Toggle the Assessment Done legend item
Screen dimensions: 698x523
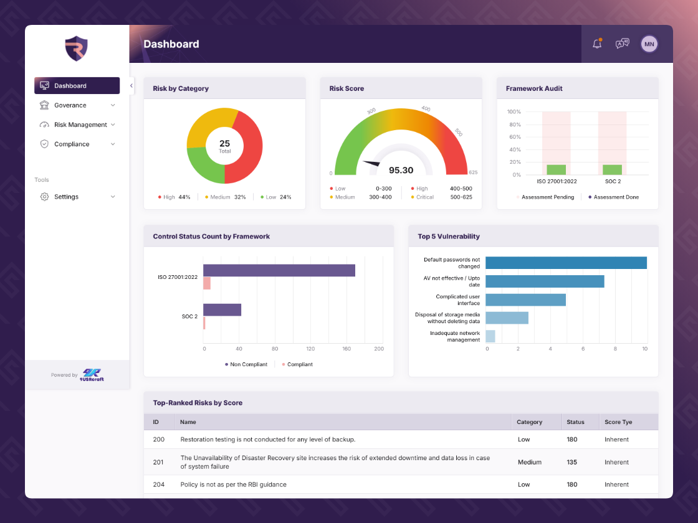point(613,197)
